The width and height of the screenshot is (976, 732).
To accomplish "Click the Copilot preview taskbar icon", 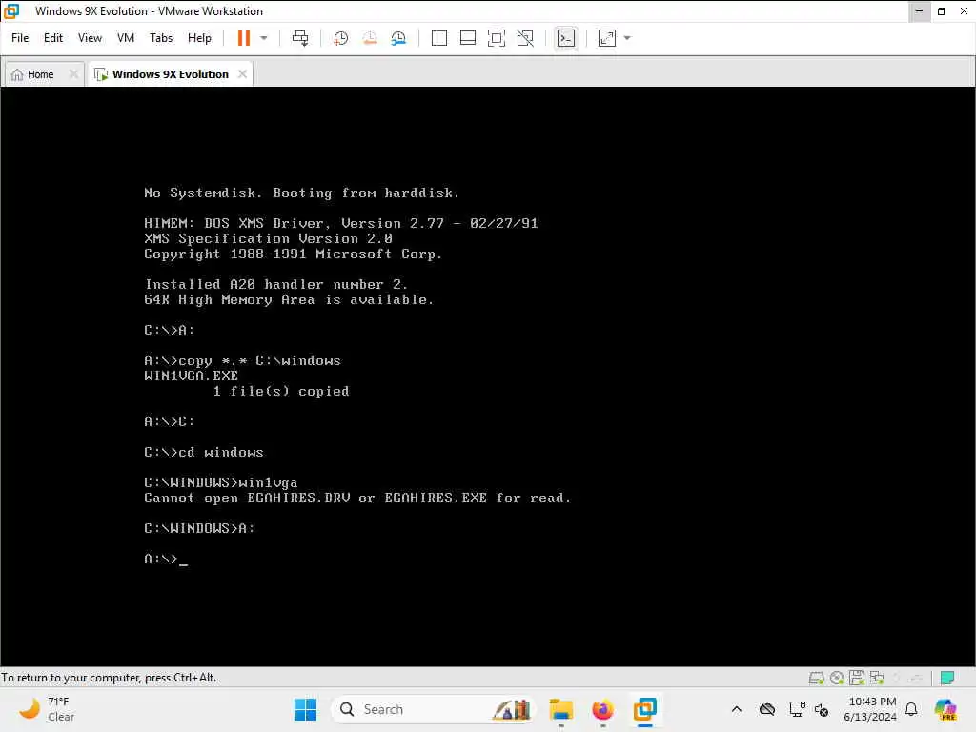I will click(945, 709).
